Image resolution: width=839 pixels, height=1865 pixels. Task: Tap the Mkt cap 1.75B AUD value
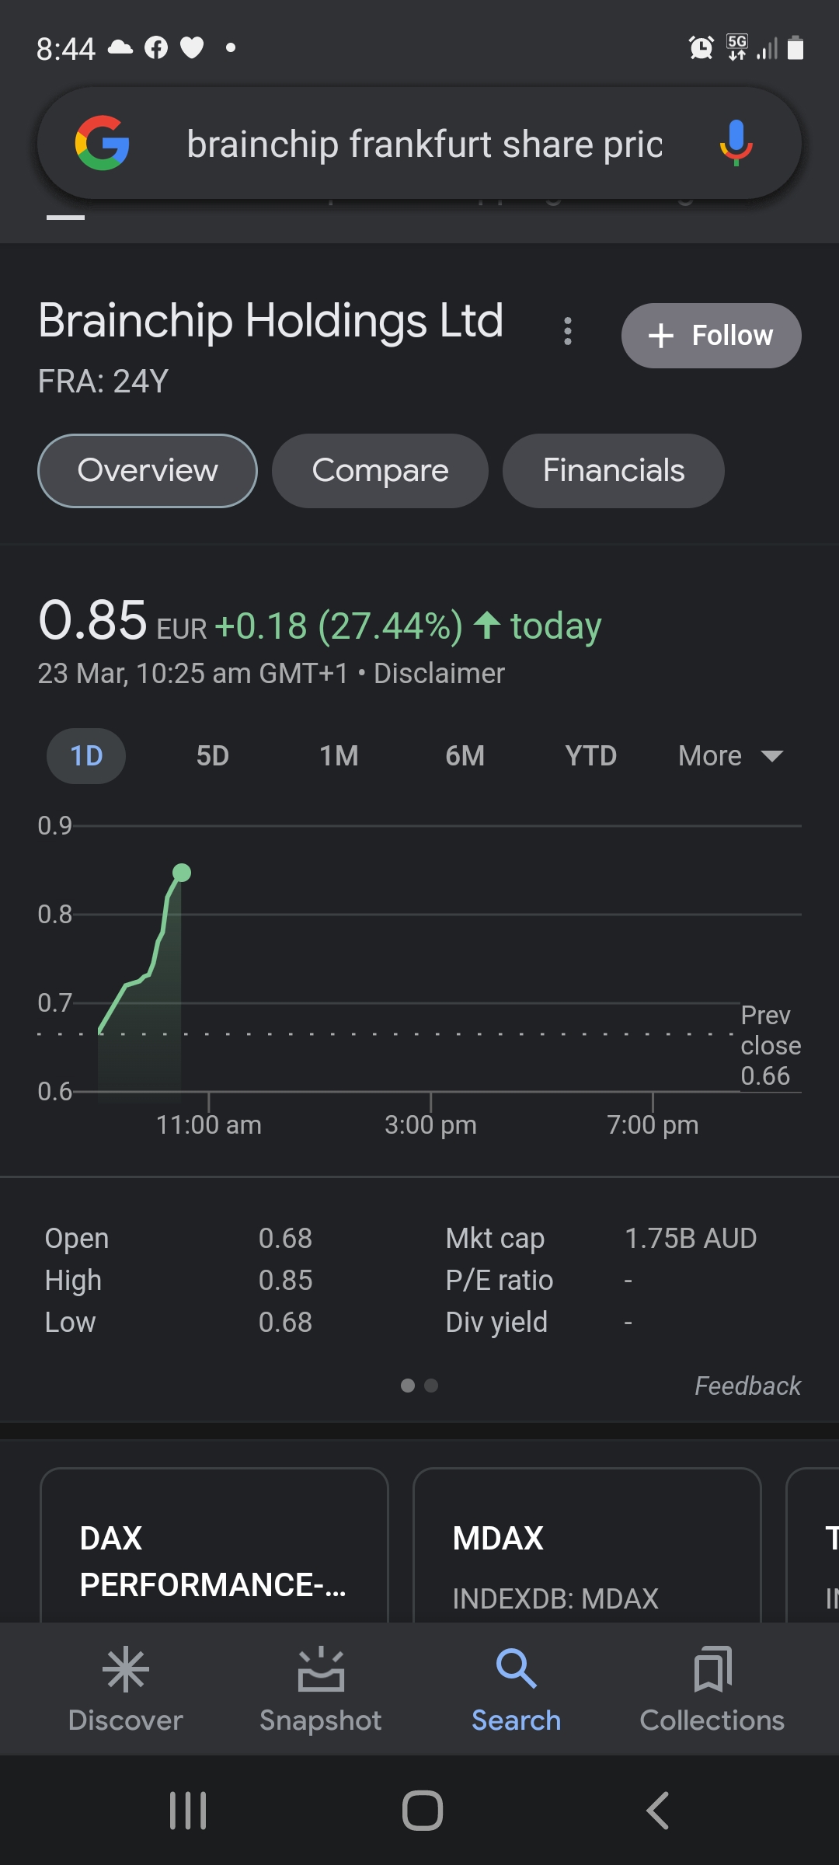pyautogui.click(x=691, y=1238)
